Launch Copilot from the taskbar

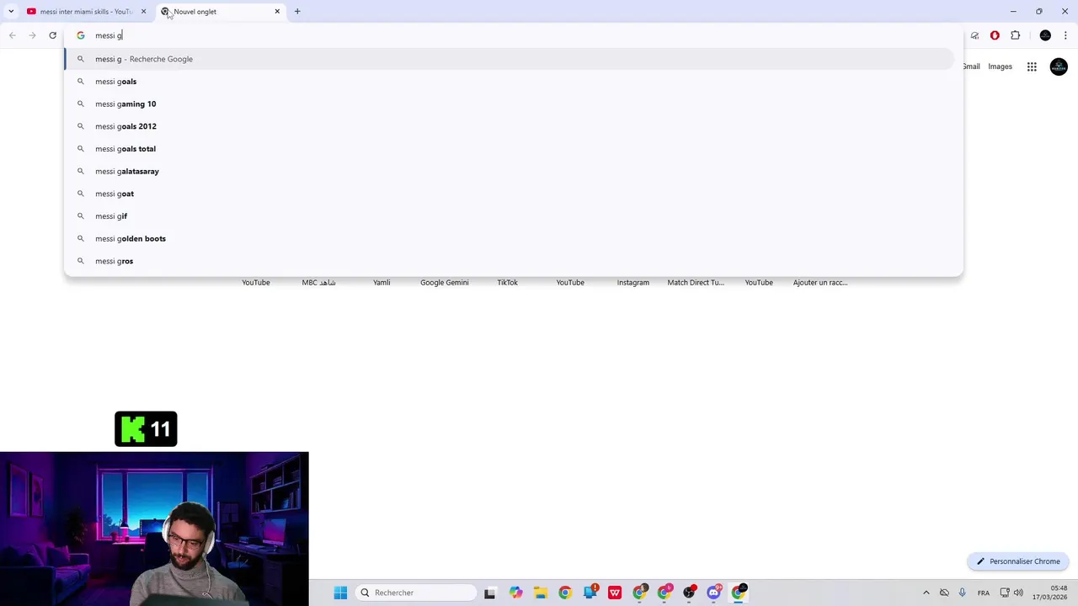pyautogui.click(x=515, y=593)
